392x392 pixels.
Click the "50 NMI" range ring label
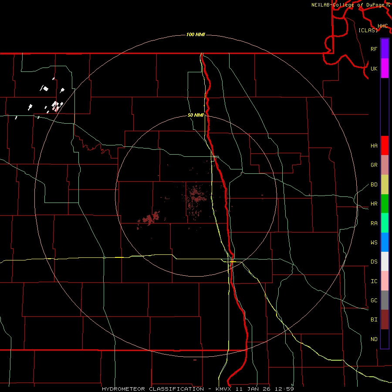pos(196,115)
